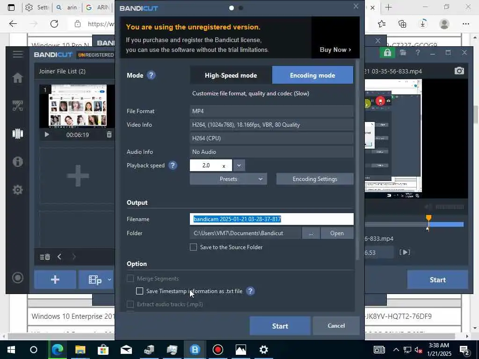Click the Video Info H264 settings field
Viewport: 479px width, 359px height.
[272, 124]
